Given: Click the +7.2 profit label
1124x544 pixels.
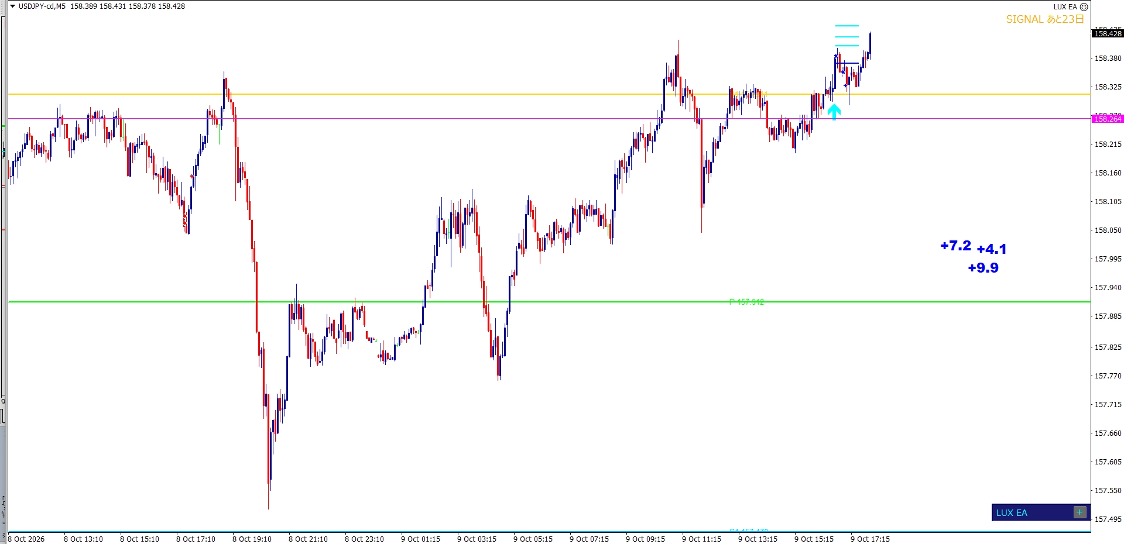Looking at the screenshot, I should (955, 246).
